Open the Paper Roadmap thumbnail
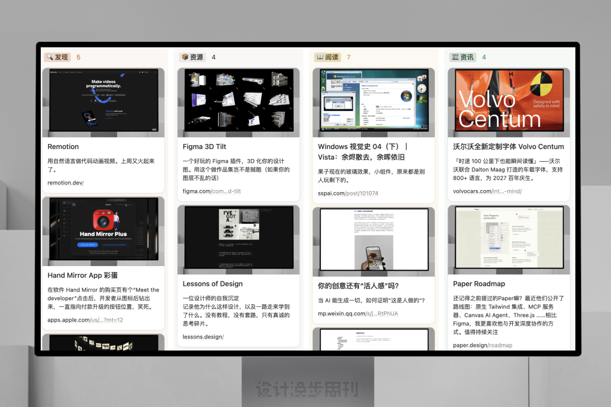This screenshot has width=611, height=407. (509, 240)
